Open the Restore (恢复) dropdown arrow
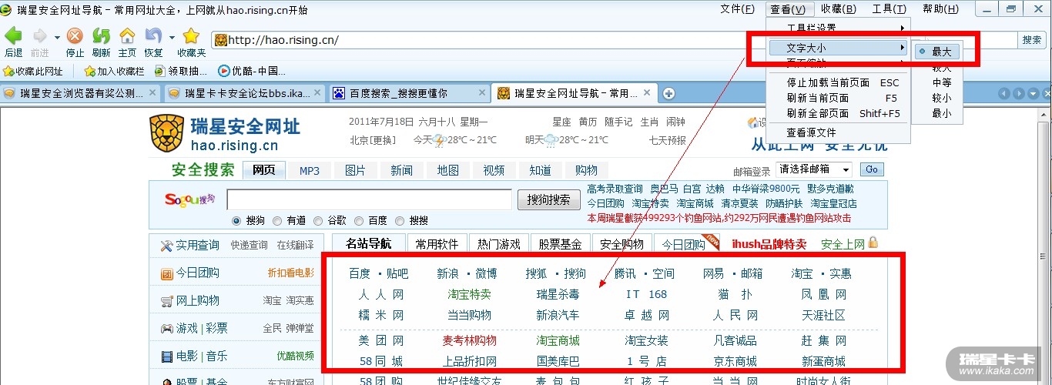Screen dimensions: 1052x385 click(172, 37)
